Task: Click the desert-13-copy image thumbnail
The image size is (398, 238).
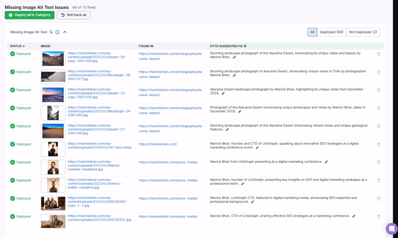Action: [53, 94]
